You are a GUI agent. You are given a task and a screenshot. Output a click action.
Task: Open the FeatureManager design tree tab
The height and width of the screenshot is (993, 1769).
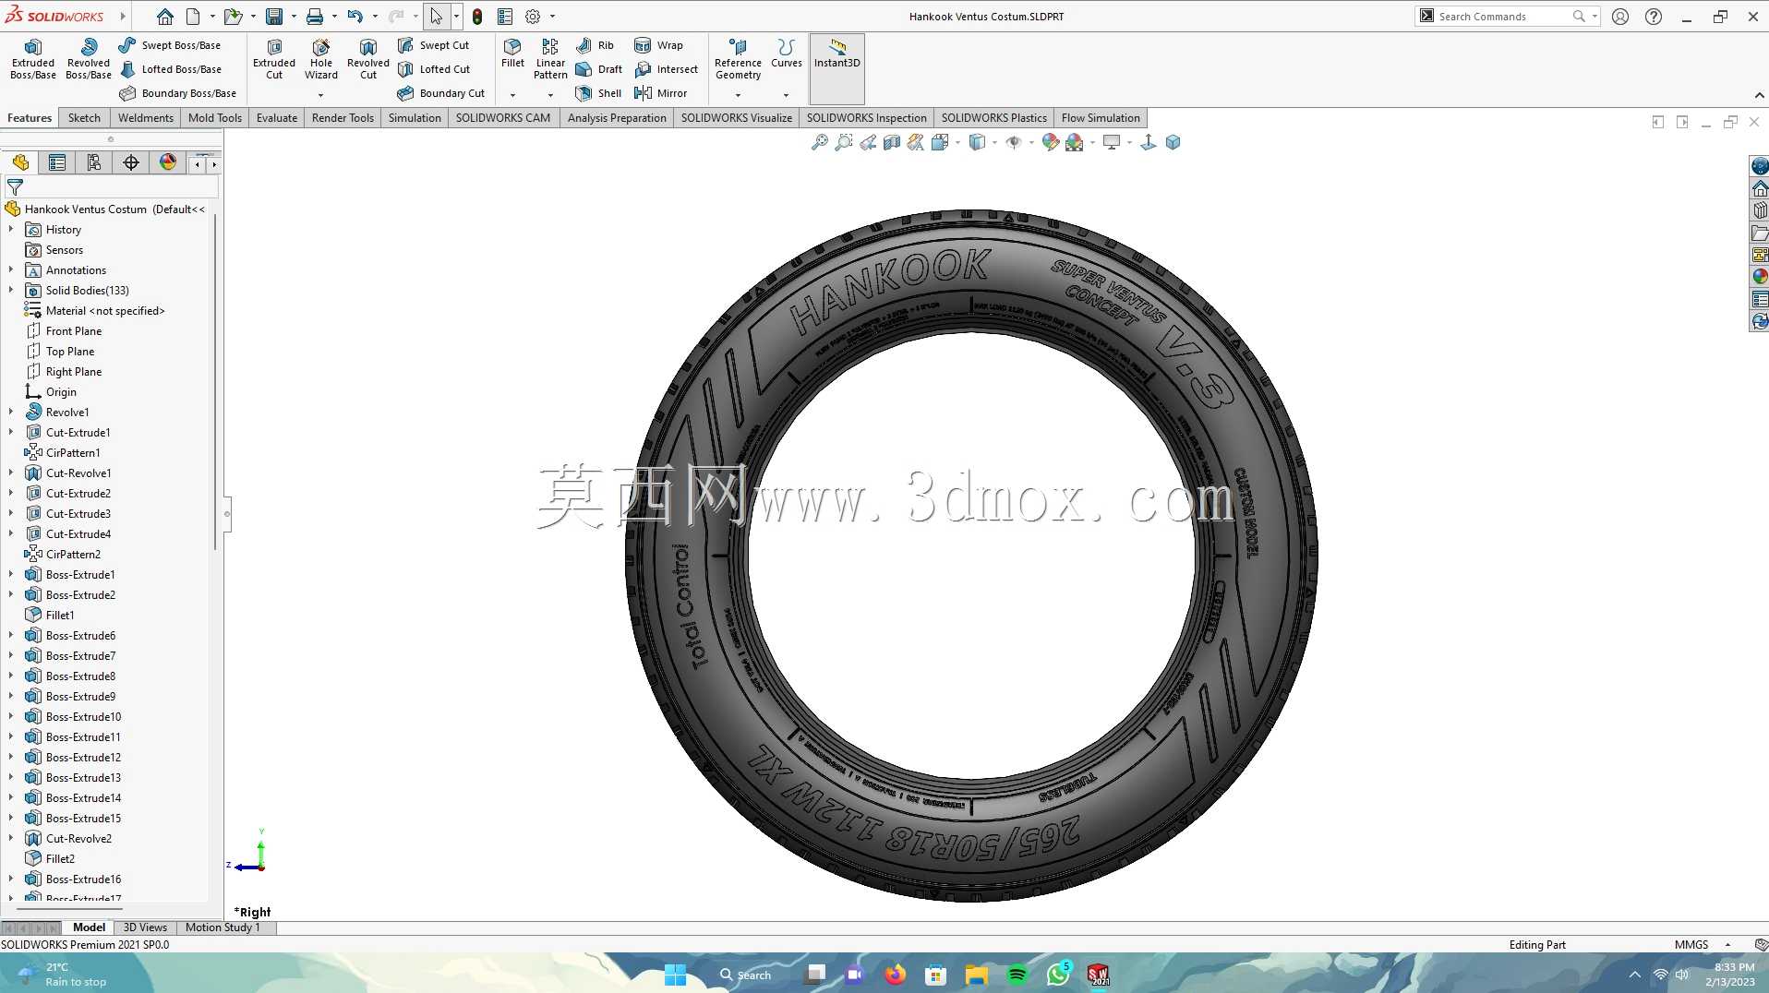coord(20,163)
